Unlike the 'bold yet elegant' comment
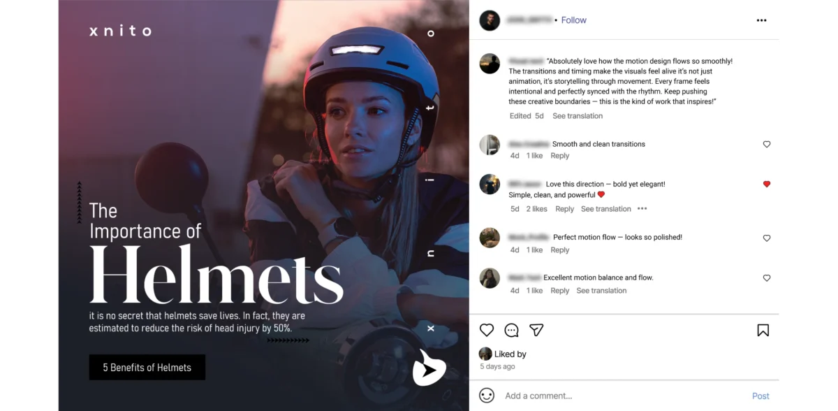This screenshot has width=838, height=411. pyautogui.click(x=766, y=185)
